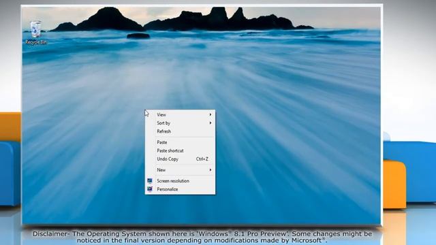Open Screen resolution settings
The image size is (436, 245).
pos(180,181)
